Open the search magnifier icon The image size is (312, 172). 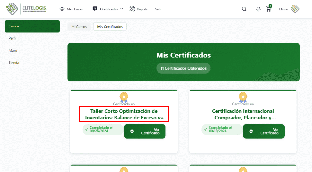pos(244,9)
